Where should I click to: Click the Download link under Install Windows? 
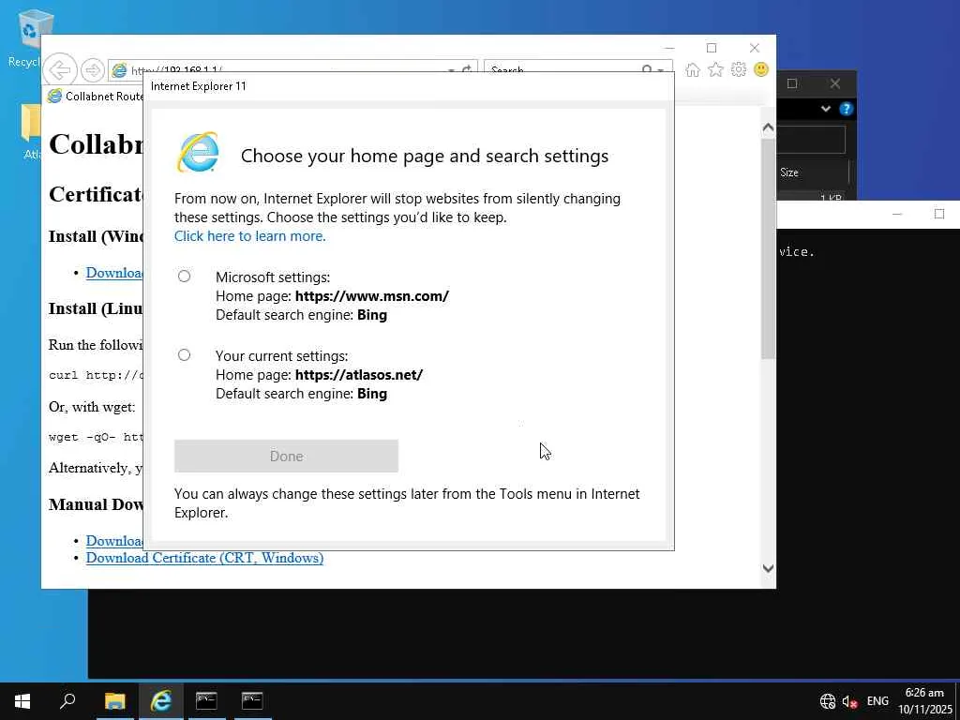coord(114,273)
